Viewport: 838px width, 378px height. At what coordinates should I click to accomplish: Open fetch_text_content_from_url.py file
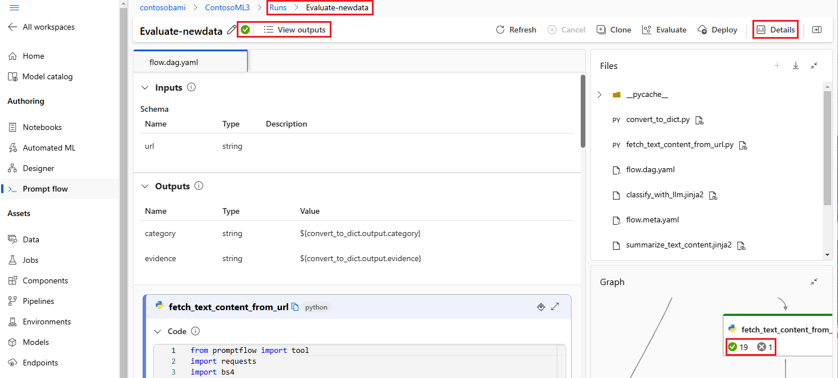(x=679, y=145)
